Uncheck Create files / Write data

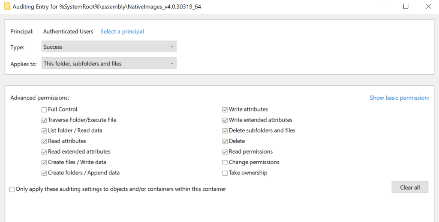[x=44, y=163]
